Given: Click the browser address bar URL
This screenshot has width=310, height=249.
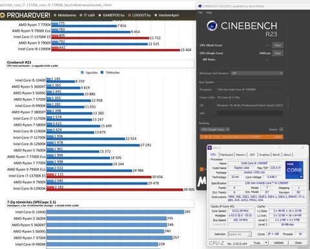Looking at the screenshot, I should (56, 5).
